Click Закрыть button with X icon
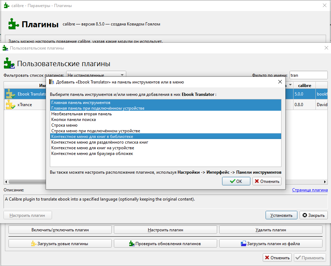331x266 pixels. tap(313, 215)
